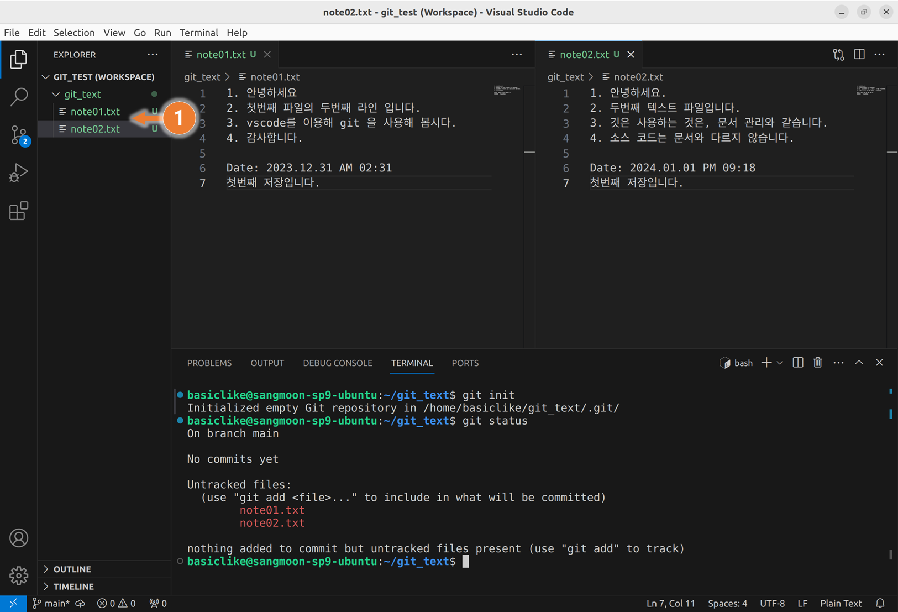Open the Run and Debug view

click(x=18, y=173)
